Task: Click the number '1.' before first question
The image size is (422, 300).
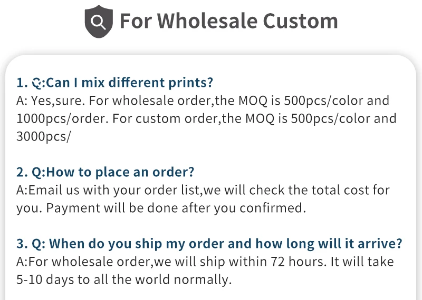Action: coord(22,83)
